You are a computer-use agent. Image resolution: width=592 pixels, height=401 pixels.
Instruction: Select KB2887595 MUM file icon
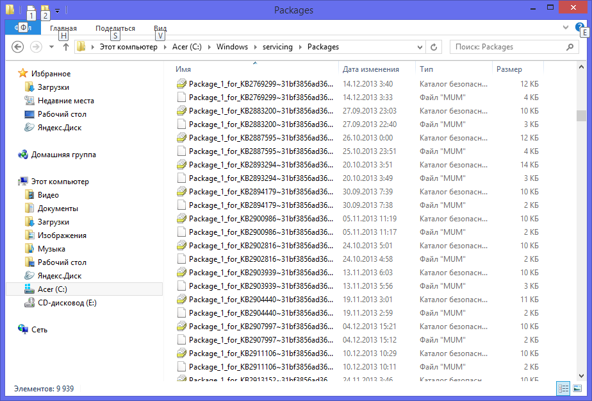tap(181, 151)
